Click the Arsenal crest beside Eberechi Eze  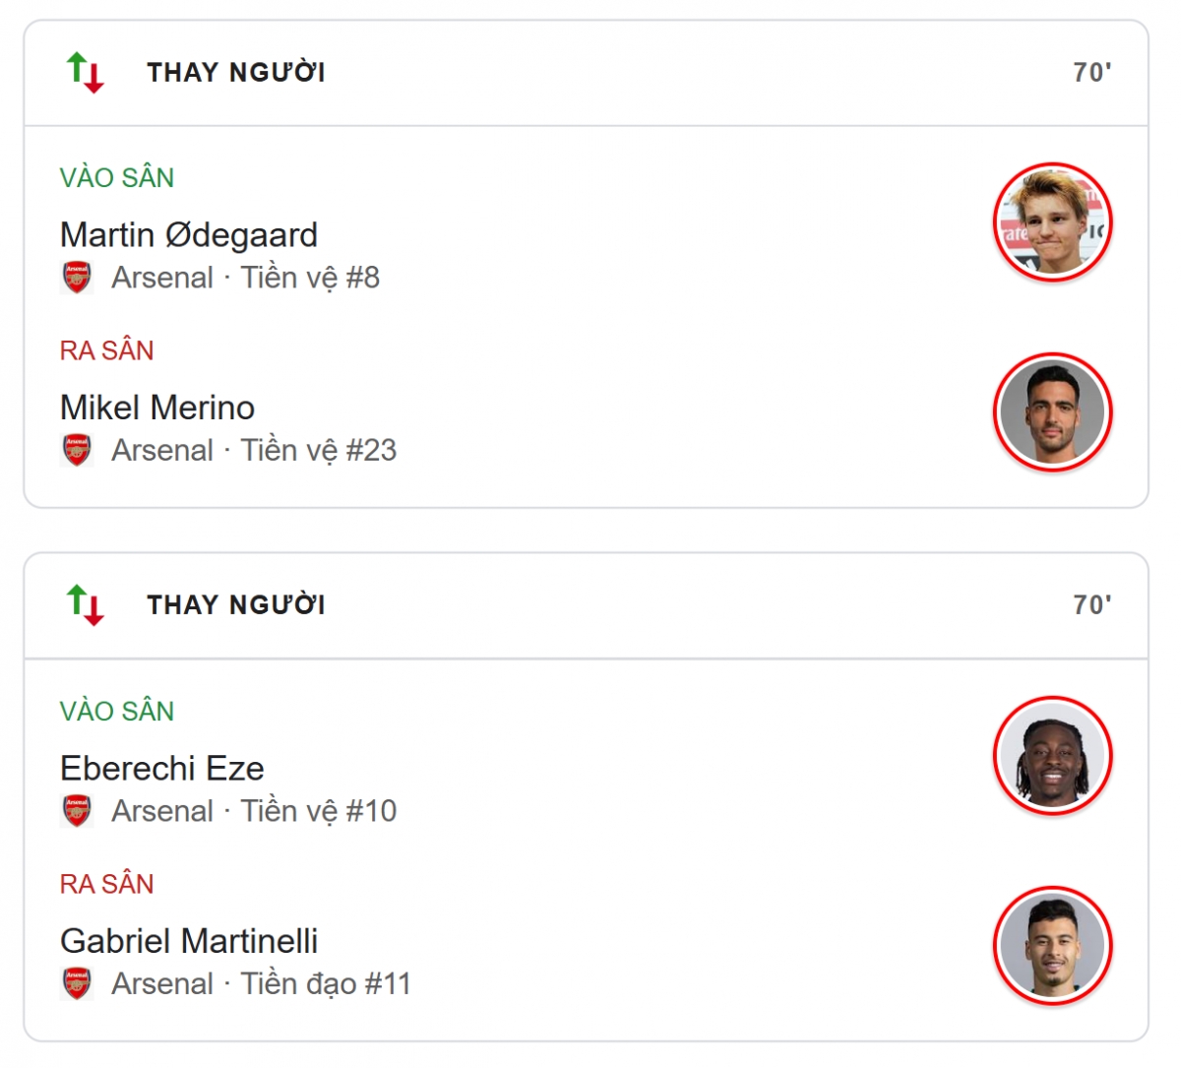click(77, 811)
